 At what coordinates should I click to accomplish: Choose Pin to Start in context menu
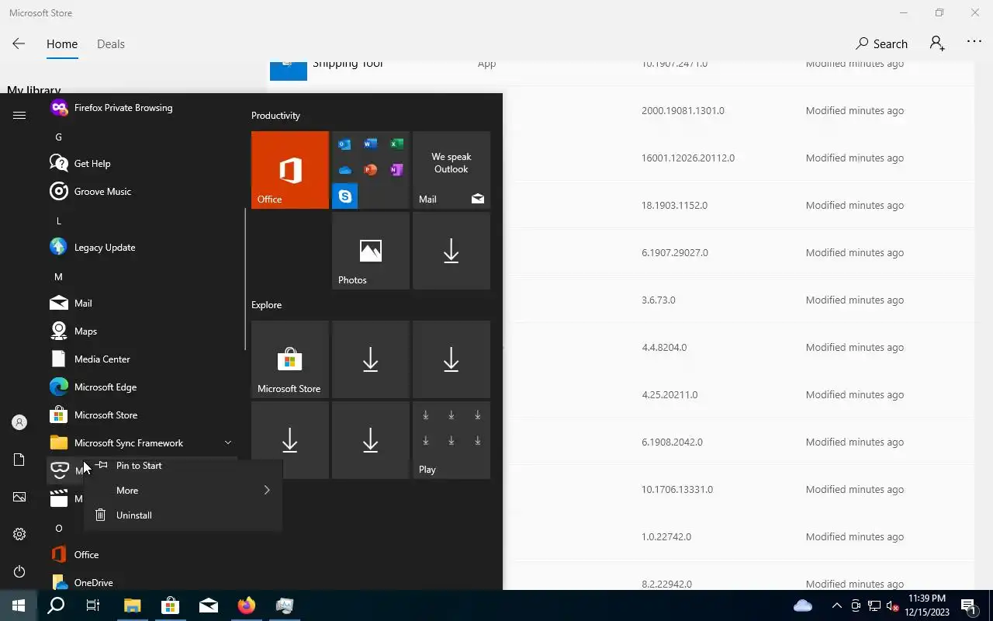(183, 466)
